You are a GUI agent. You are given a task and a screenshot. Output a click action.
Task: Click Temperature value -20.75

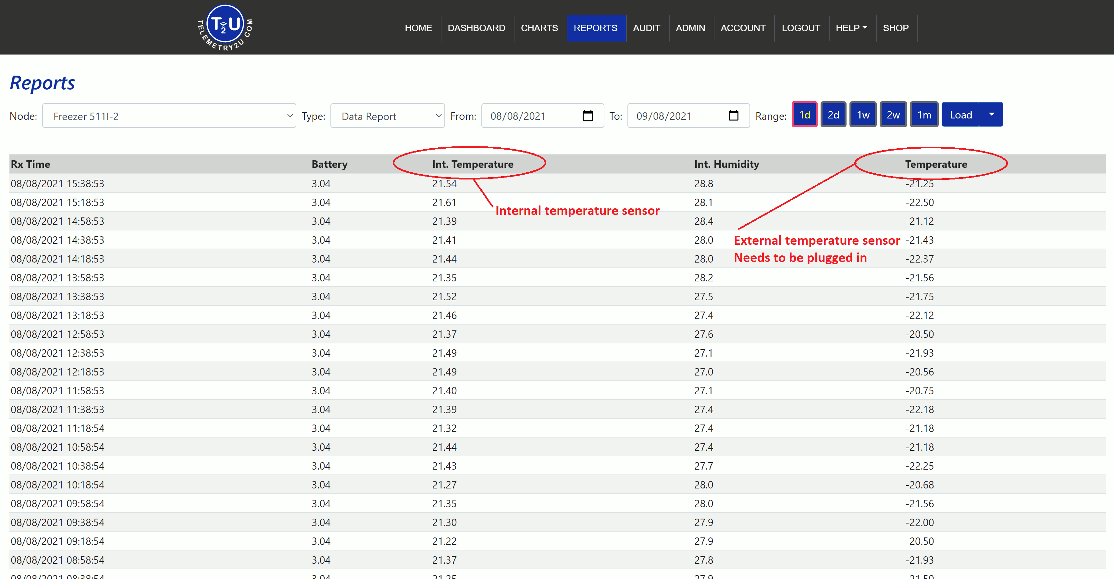pyautogui.click(x=920, y=391)
